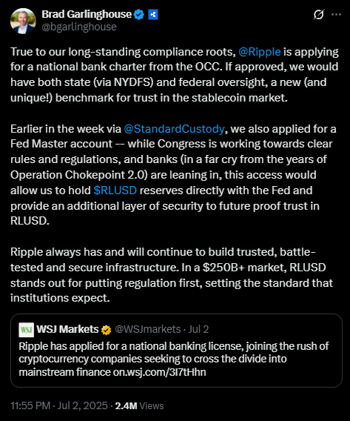This screenshot has height=421, width=350.
Task: Click the gold verified badge on WSJ Markets
Action: click(x=106, y=330)
